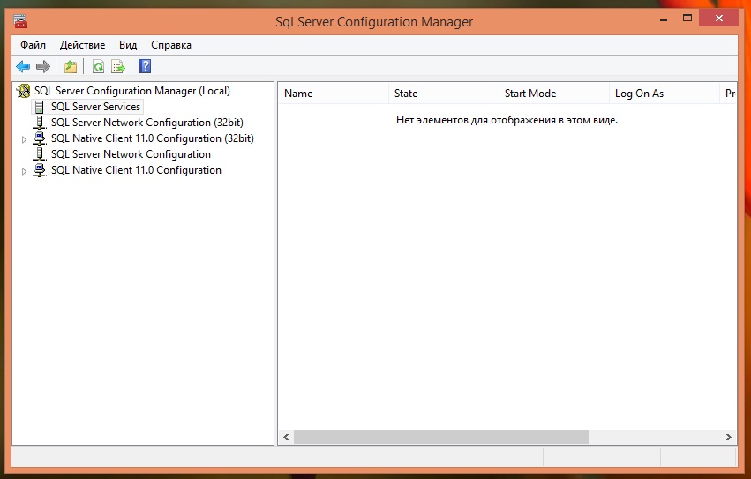Viewport: 751px width, 479px height.
Task: Click icon of SQL Native Client 11.0 Configuration (32bit)
Action: coord(40,138)
